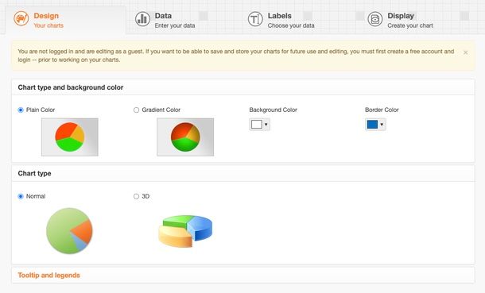Choose the 3D pie chart image
The image size is (485, 293).
(x=185, y=231)
